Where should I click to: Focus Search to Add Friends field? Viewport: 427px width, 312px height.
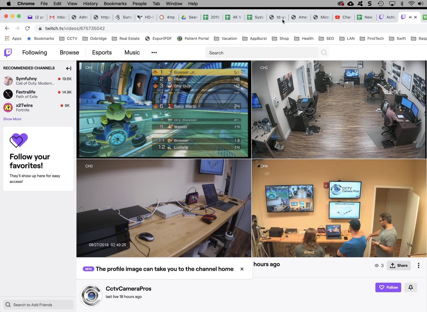pos(38,305)
